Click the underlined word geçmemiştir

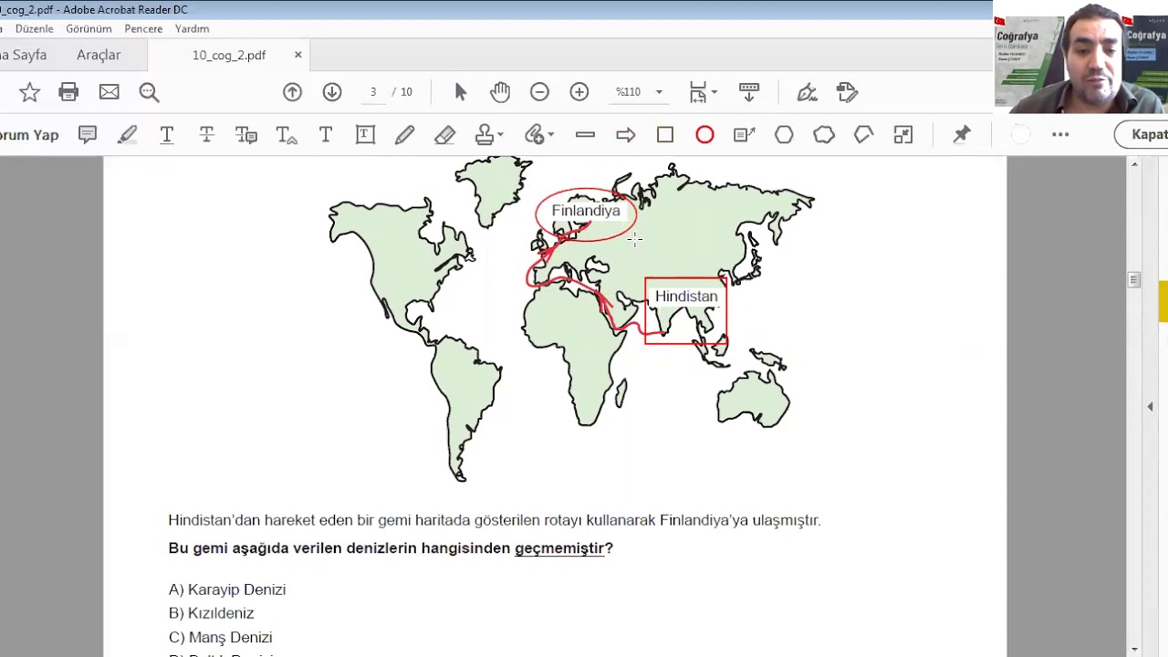559,548
